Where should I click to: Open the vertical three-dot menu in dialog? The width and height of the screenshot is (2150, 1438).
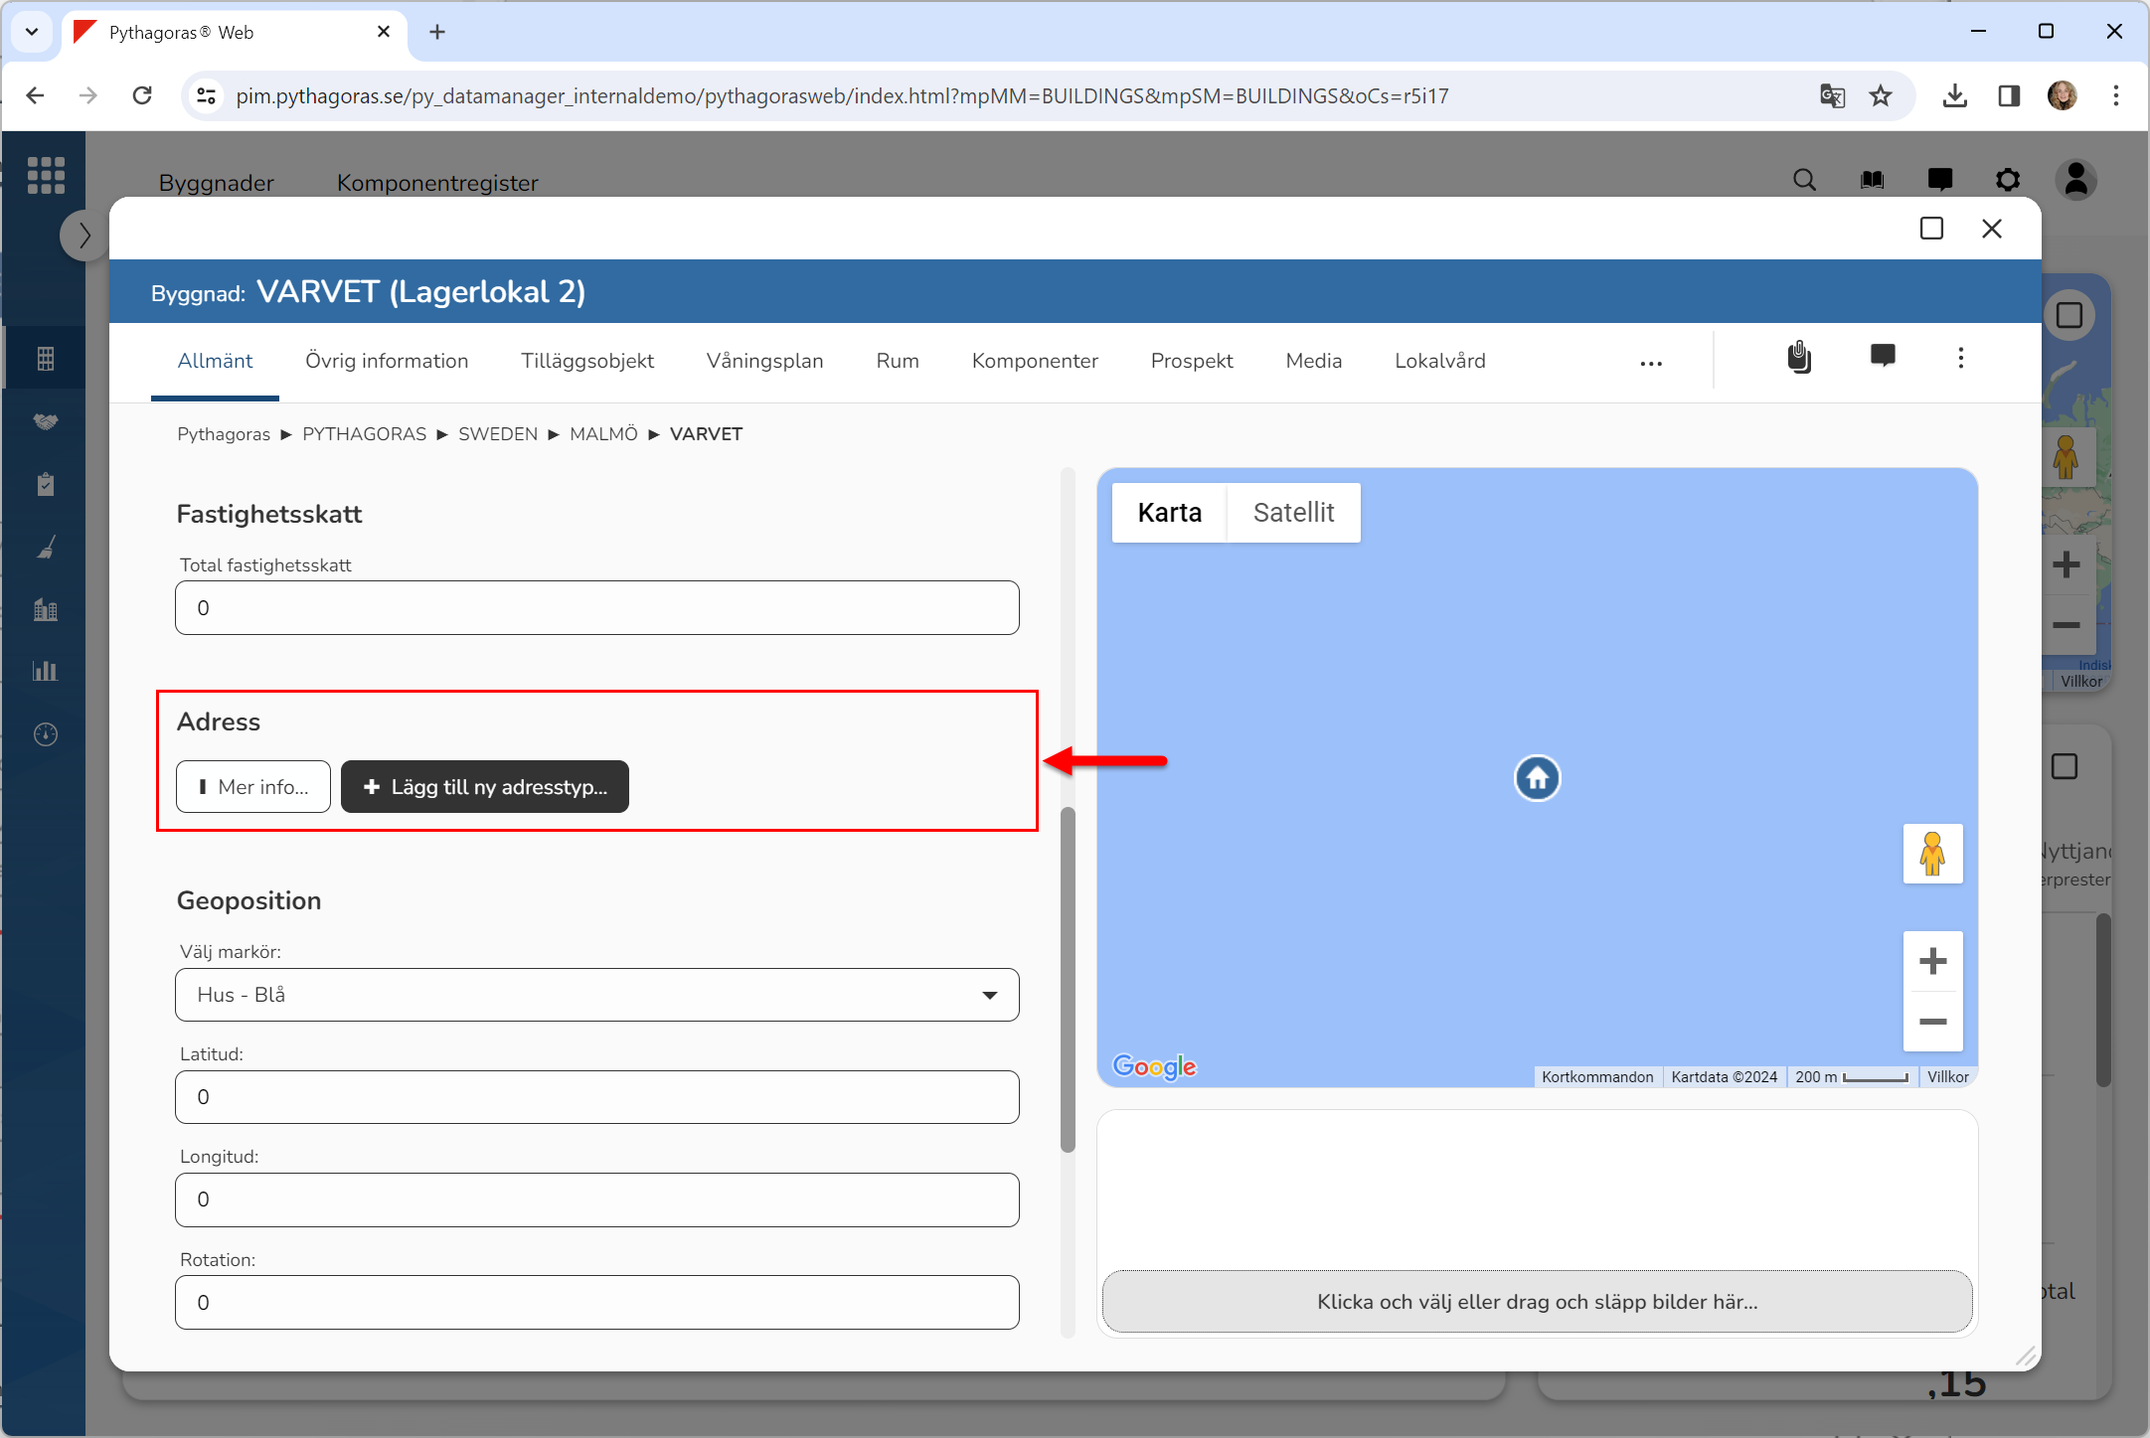[x=1960, y=358]
